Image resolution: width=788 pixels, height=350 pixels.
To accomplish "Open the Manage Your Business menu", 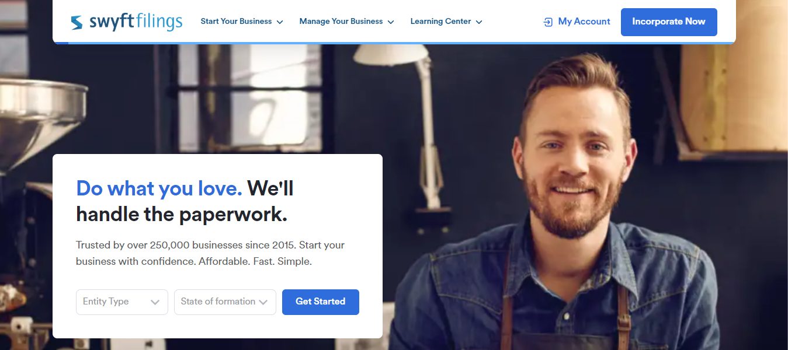I will (341, 22).
